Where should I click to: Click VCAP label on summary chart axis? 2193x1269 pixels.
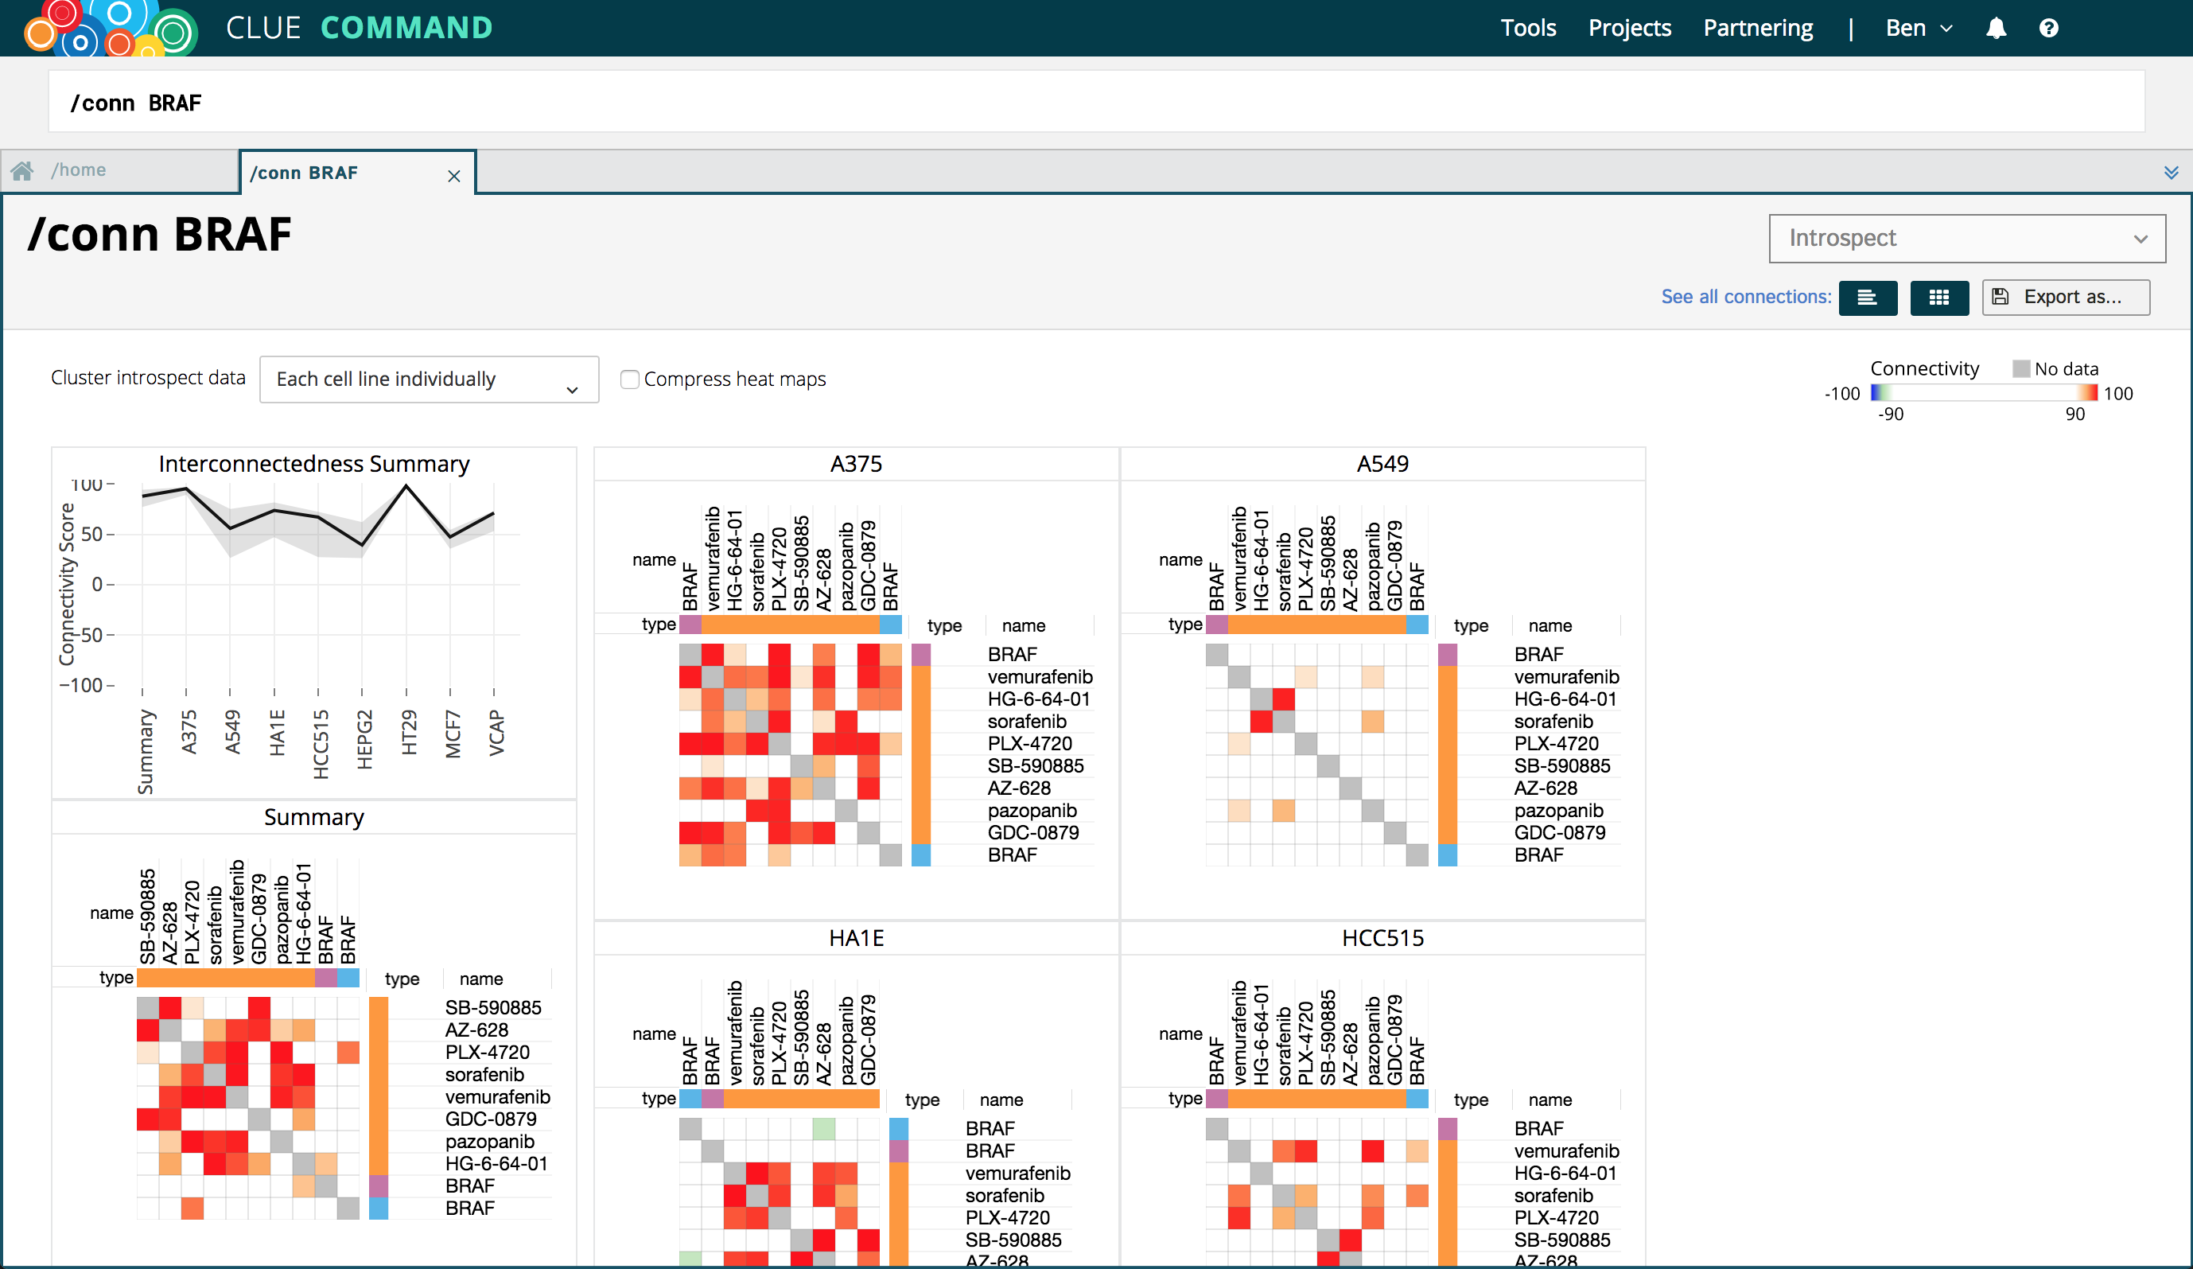(x=496, y=733)
